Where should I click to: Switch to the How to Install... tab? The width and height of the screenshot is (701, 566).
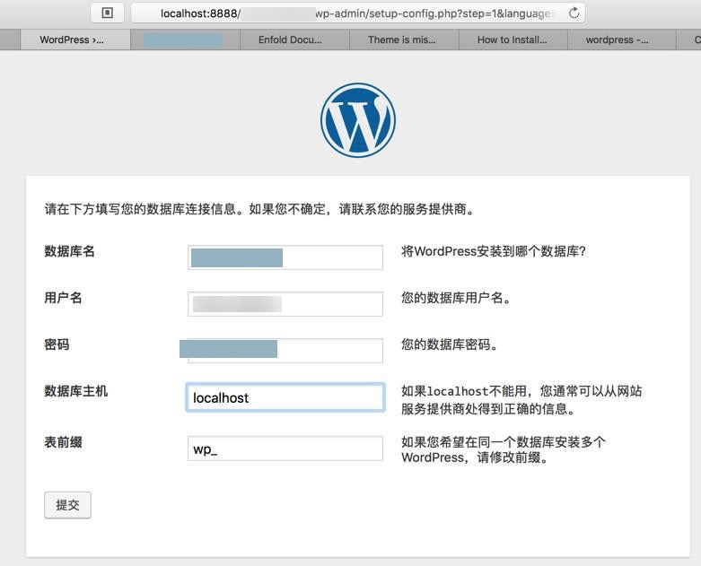tap(513, 39)
